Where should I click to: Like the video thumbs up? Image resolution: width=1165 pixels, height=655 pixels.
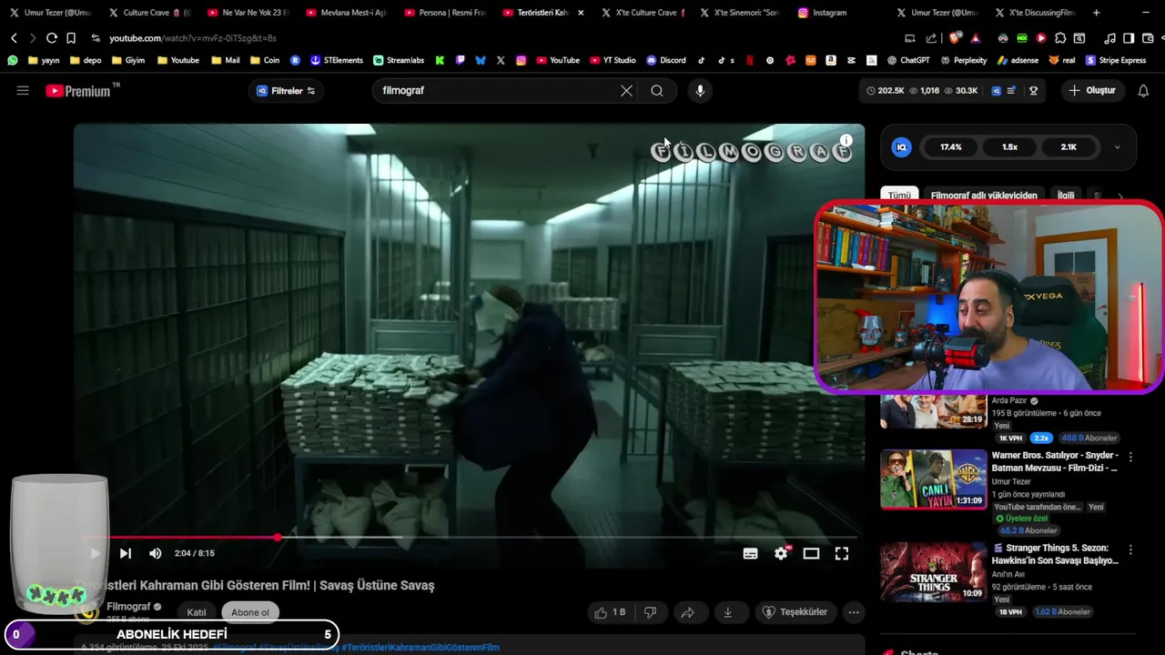pos(610,612)
